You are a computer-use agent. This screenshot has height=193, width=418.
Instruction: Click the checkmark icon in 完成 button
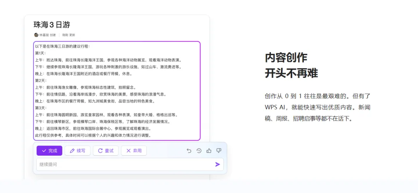[x=44, y=151]
